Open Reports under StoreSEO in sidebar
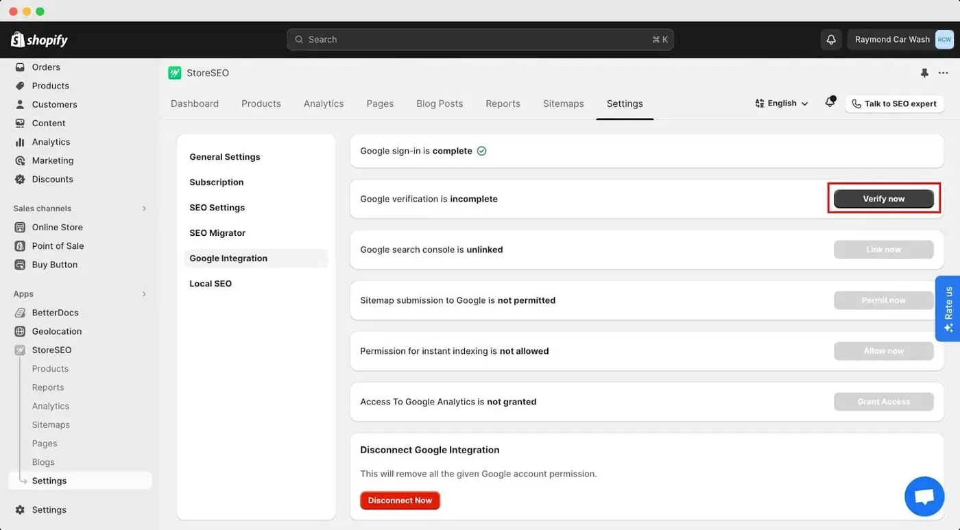The width and height of the screenshot is (960, 530). tap(48, 387)
